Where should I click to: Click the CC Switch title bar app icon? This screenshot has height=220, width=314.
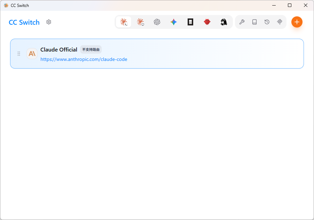coord(6,6)
